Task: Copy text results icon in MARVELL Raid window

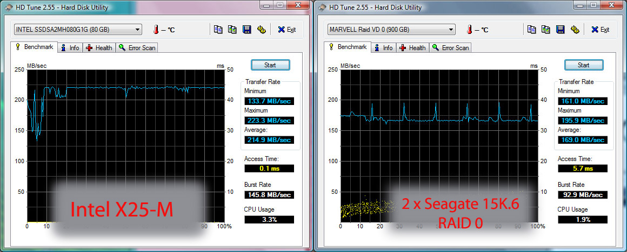Action: click(x=531, y=30)
